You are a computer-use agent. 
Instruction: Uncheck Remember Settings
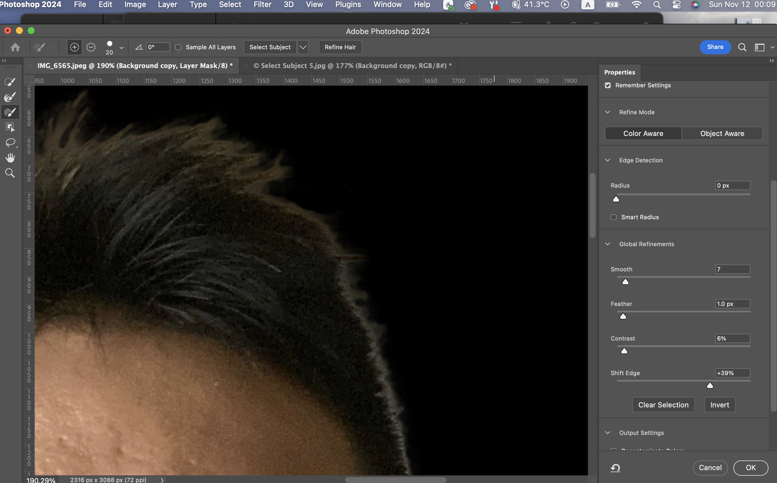608,85
